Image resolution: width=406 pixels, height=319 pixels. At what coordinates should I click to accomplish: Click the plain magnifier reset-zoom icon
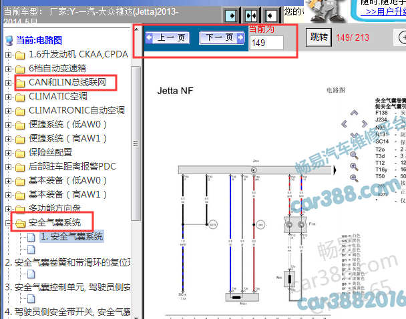[x=354, y=155]
